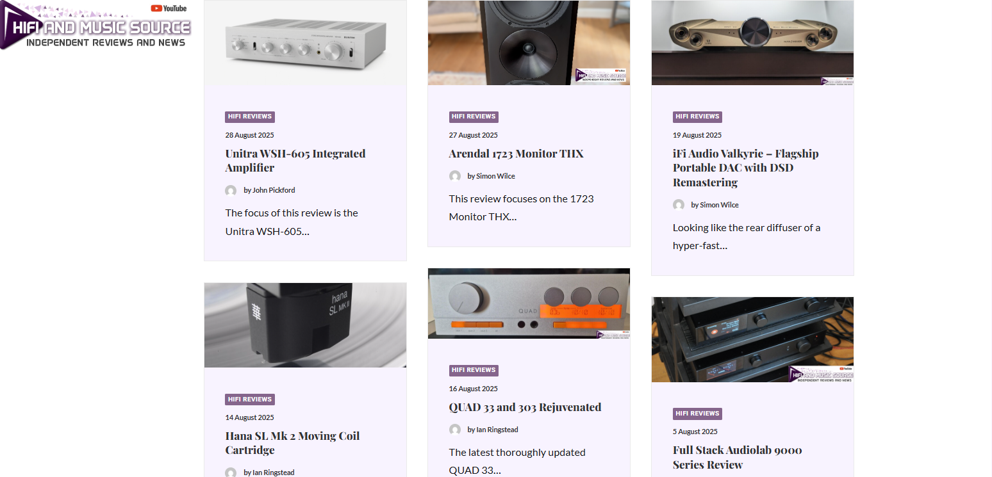Screen dimensions: 992x477
Task: Click the avatar beside Simon Wilce under Arendal
Action: point(455,176)
